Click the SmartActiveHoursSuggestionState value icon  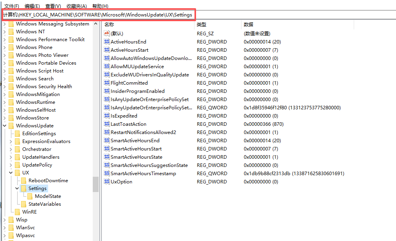tap(107, 165)
